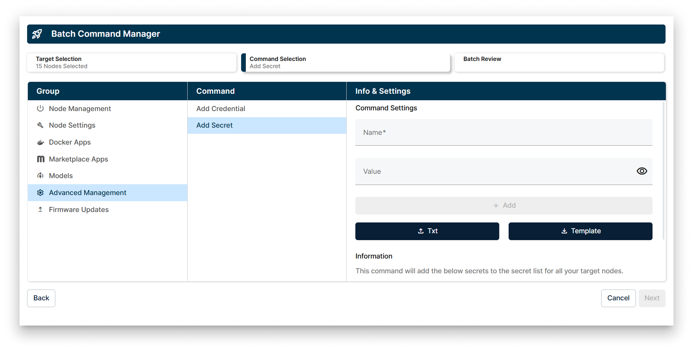693x349 pixels.
Task: Toggle the eye icon to reveal the Value
Action: click(x=642, y=171)
